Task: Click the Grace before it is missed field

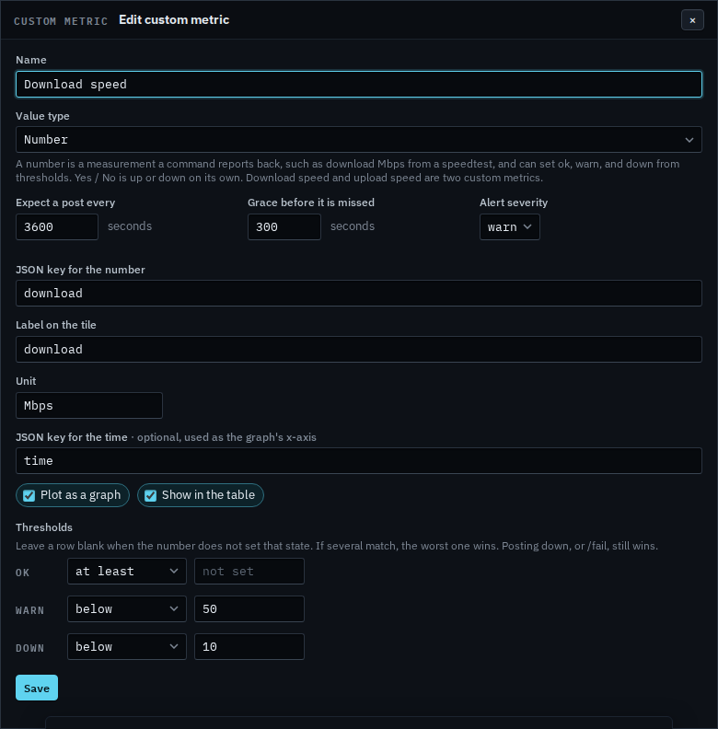Action: click(284, 226)
